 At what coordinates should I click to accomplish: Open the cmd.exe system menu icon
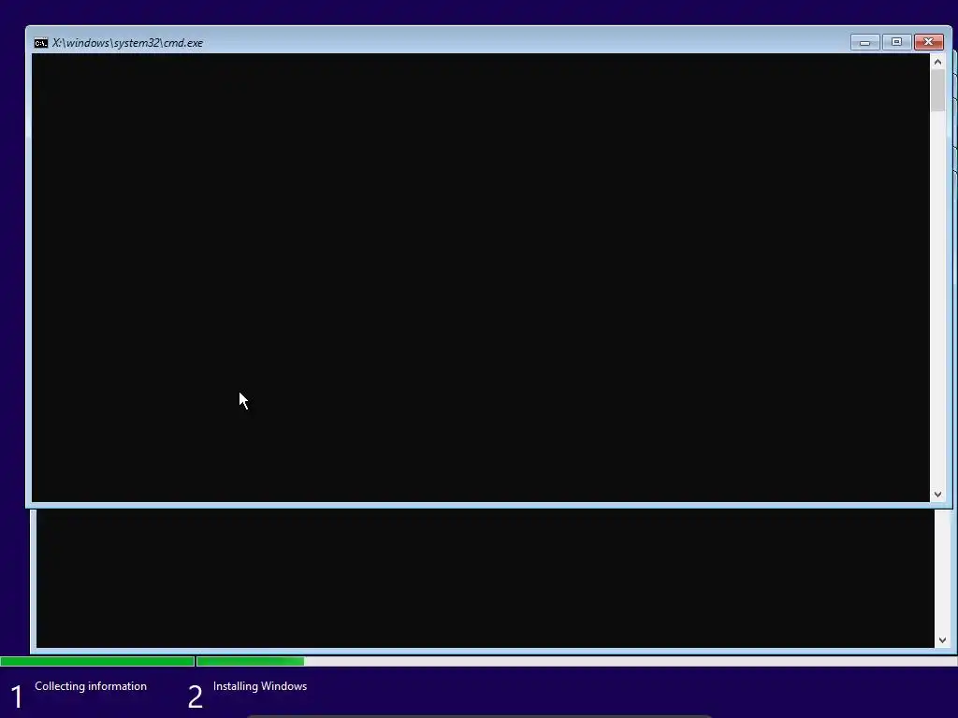[x=41, y=43]
